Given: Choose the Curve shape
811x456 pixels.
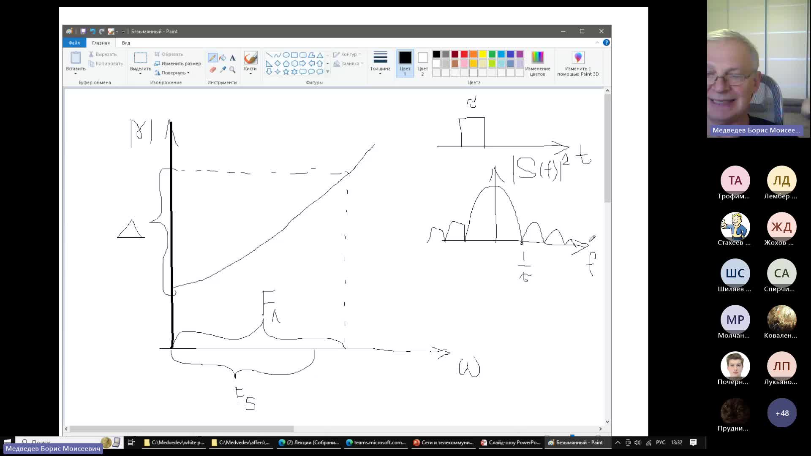Looking at the screenshot, I should (278, 55).
